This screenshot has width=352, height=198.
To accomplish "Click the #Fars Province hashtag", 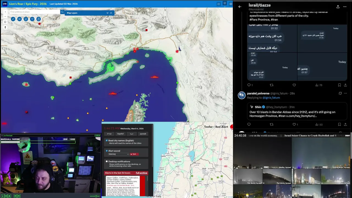I will coord(260,20).
